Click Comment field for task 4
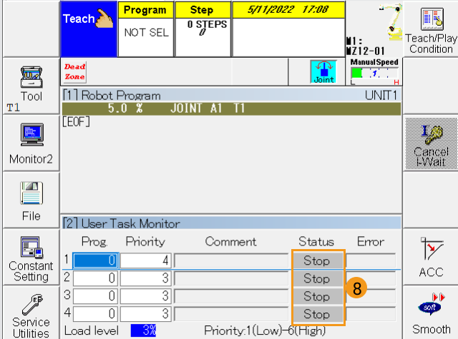Image resolution: width=458 pixels, height=339 pixels. [231, 313]
